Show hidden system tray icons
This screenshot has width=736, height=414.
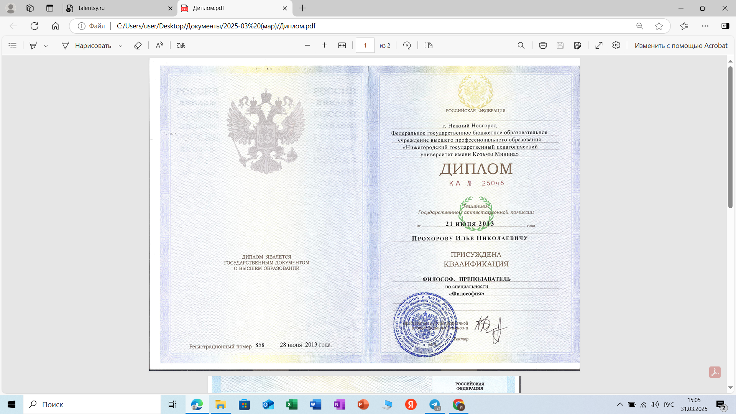tap(620, 404)
